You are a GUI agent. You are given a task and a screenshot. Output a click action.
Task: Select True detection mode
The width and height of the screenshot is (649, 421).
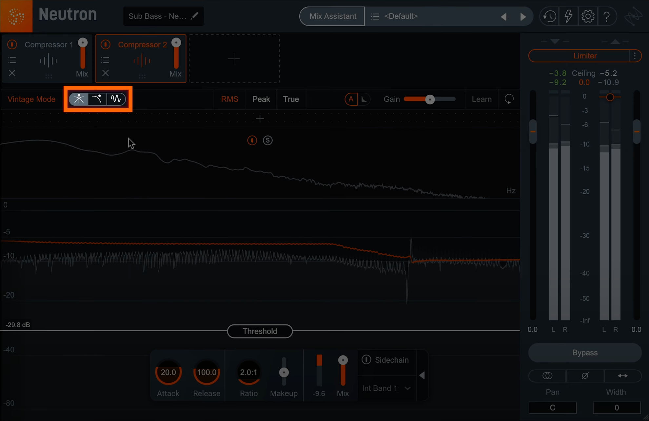[291, 99]
